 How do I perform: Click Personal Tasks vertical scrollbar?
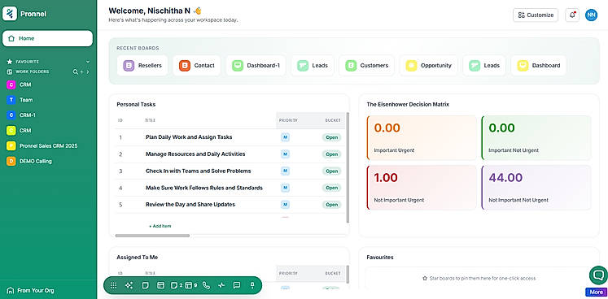pos(348,167)
